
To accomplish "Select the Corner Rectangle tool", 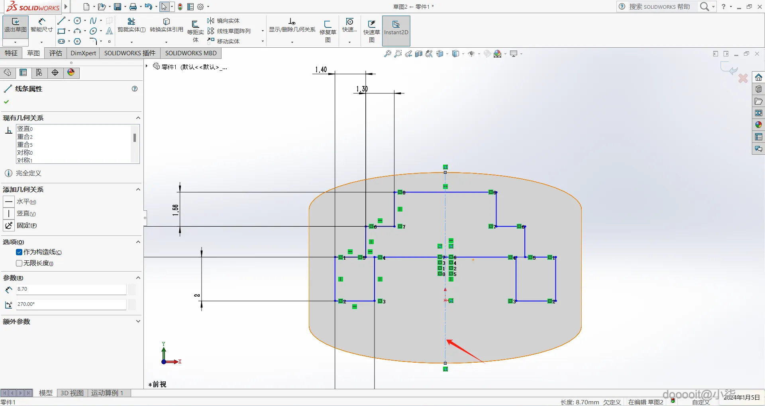I will tap(61, 31).
